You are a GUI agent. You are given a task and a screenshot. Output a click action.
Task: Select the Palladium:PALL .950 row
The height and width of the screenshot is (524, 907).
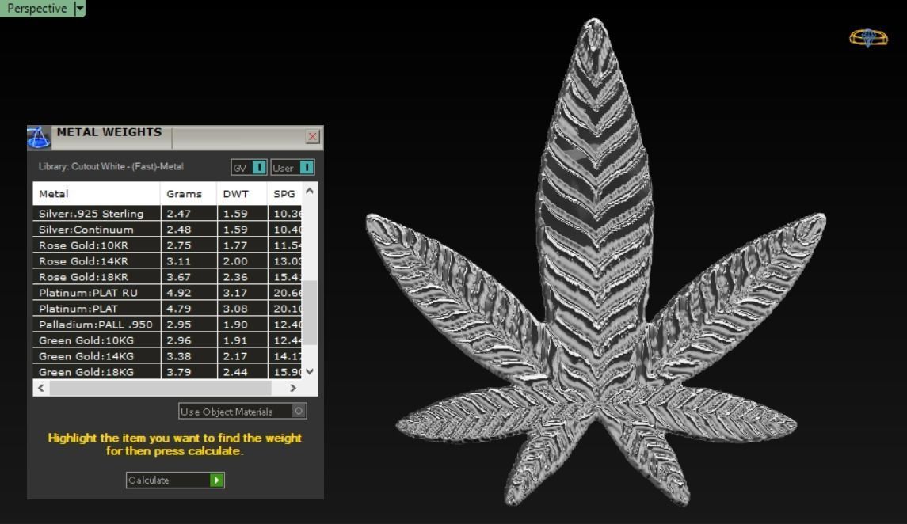(x=167, y=325)
